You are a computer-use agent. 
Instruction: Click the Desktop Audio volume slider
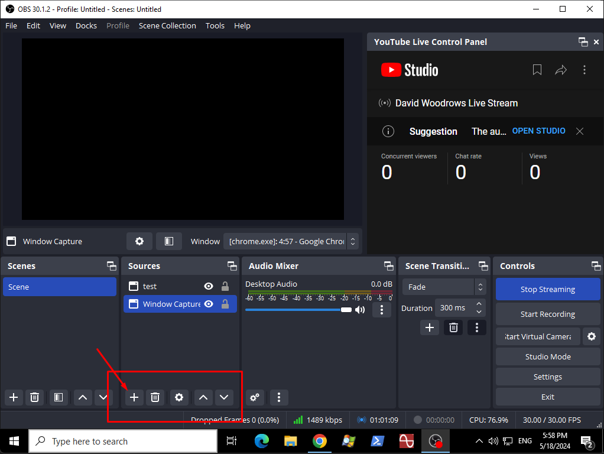click(295, 310)
